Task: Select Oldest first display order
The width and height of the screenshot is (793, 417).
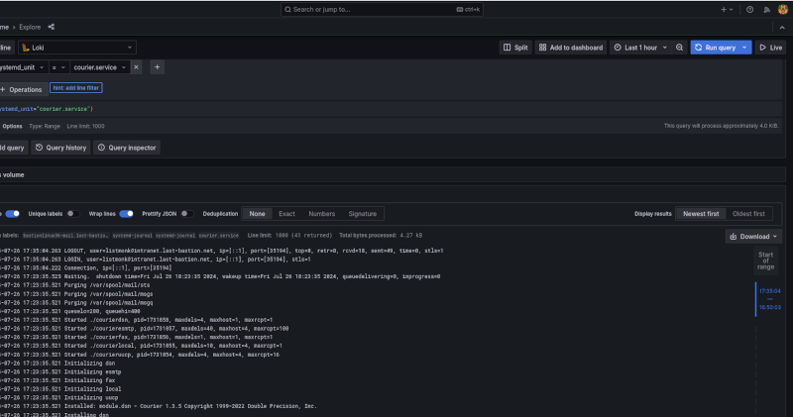Action: tap(748, 213)
